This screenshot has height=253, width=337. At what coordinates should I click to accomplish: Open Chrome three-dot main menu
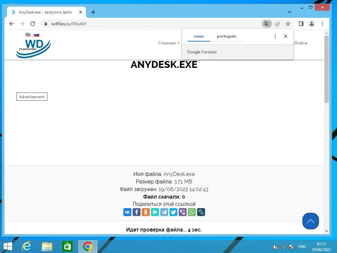pyautogui.click(x=322, y=24)
